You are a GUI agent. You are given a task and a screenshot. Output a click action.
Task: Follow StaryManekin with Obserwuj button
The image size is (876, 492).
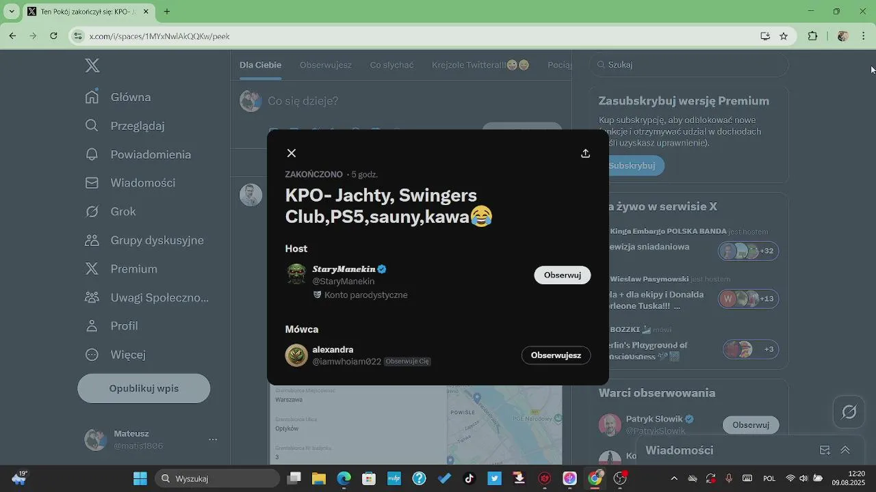562,275
